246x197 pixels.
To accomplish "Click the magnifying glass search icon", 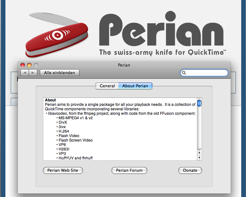I will [184, 73].
